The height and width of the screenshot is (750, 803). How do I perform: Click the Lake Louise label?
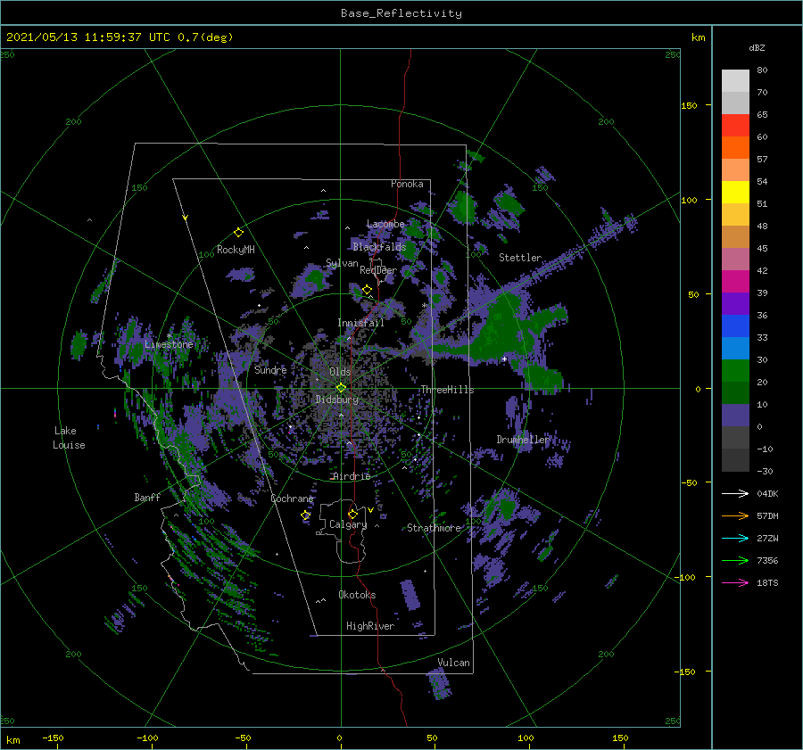(69, 438)
